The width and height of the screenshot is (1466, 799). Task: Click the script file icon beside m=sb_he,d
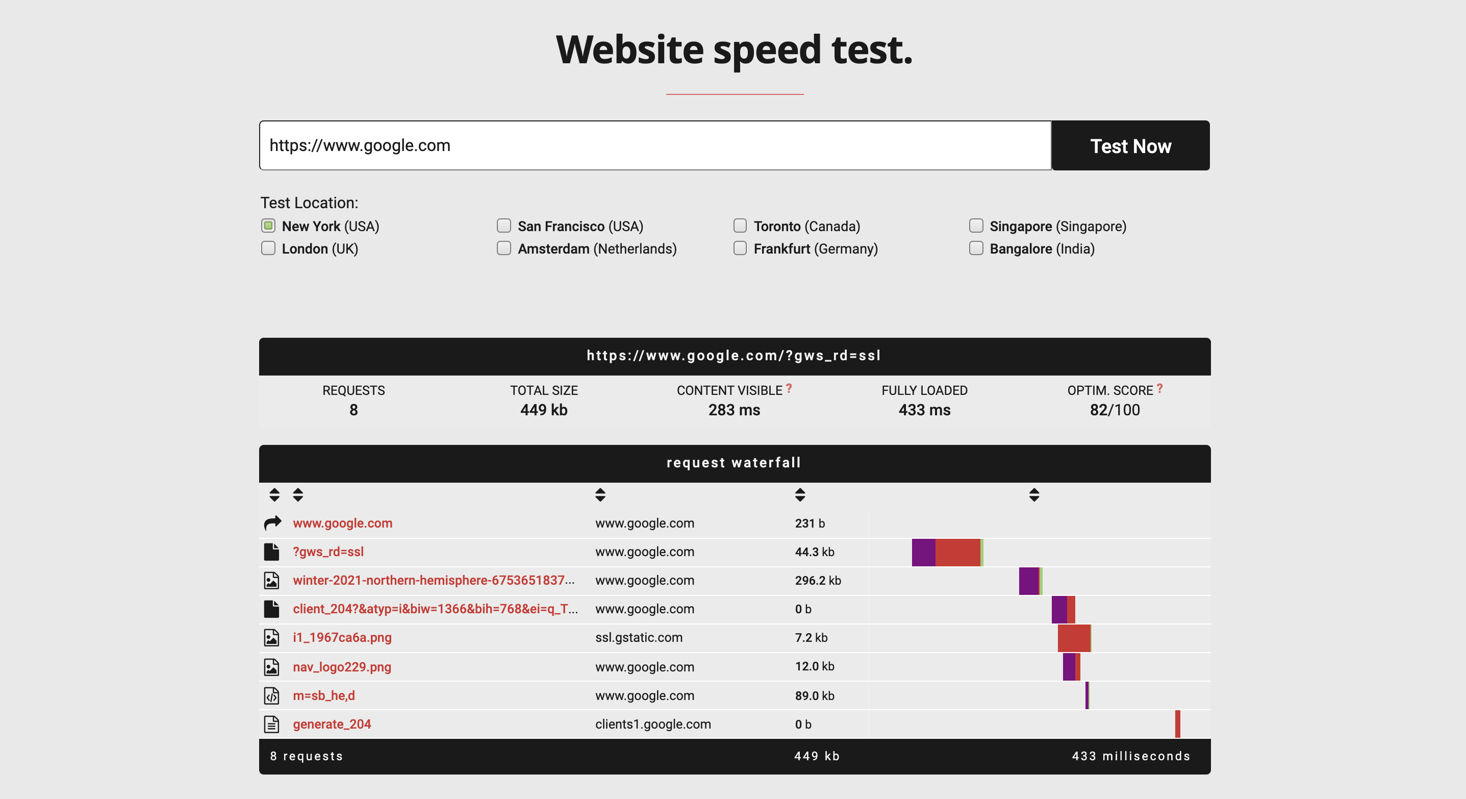(271, 695)
